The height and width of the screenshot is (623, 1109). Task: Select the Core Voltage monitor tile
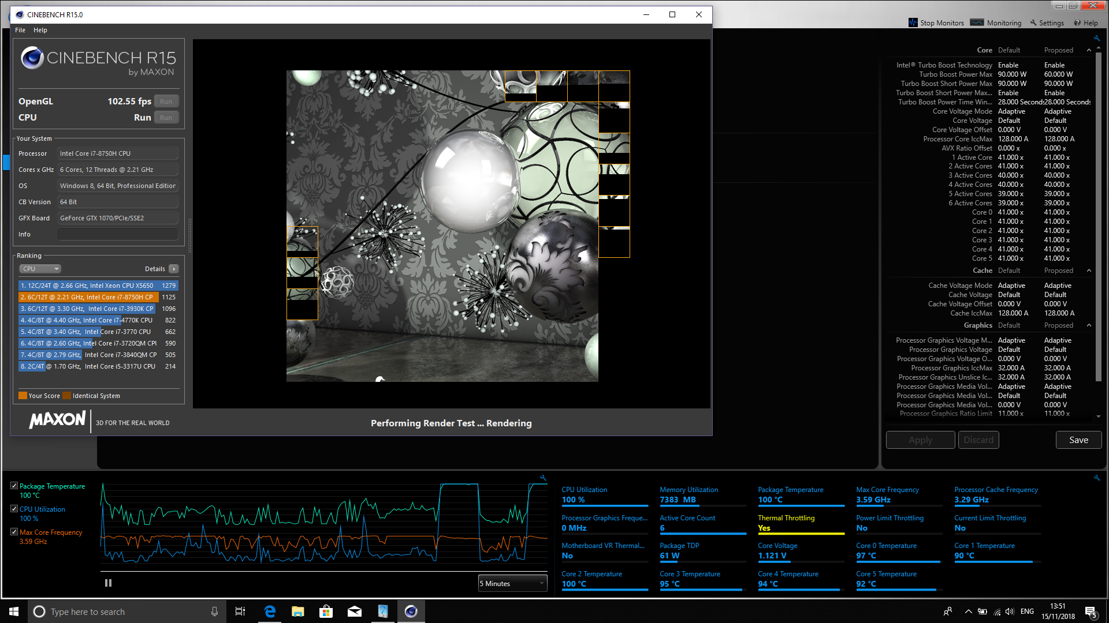[x=801, y=551]
